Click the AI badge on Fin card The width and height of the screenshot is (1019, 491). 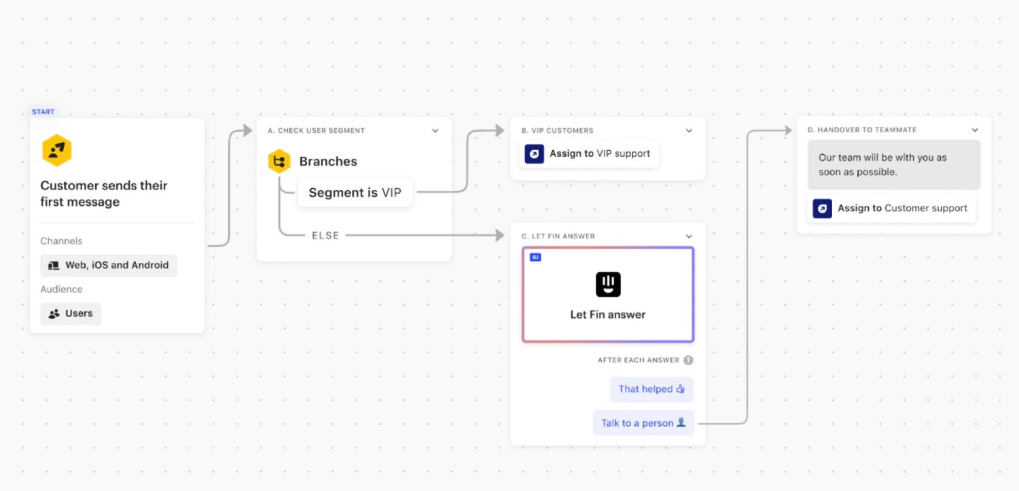pos(535,257)
